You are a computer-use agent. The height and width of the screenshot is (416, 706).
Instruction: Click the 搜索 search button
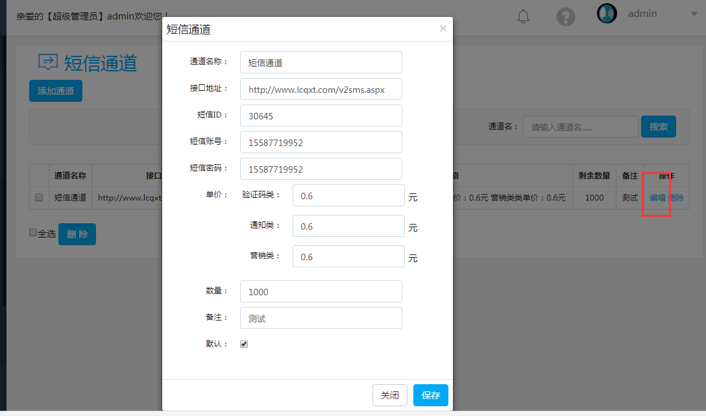[x=658, y=127]
